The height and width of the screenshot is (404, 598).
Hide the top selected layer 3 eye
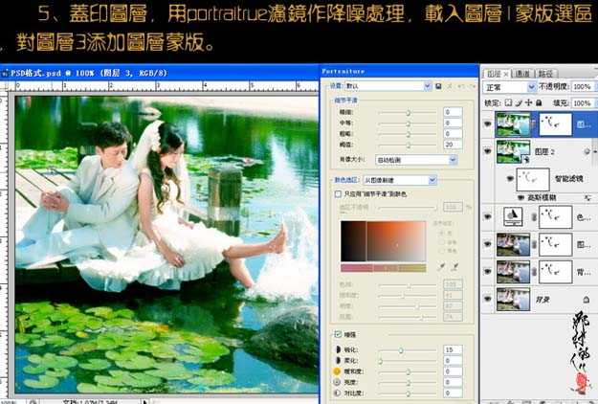487,123
